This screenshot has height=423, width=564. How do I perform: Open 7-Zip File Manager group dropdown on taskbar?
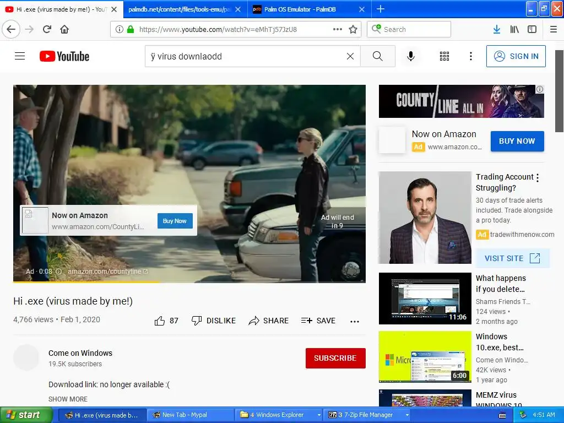pyautogui.click(x=407, y=415)
